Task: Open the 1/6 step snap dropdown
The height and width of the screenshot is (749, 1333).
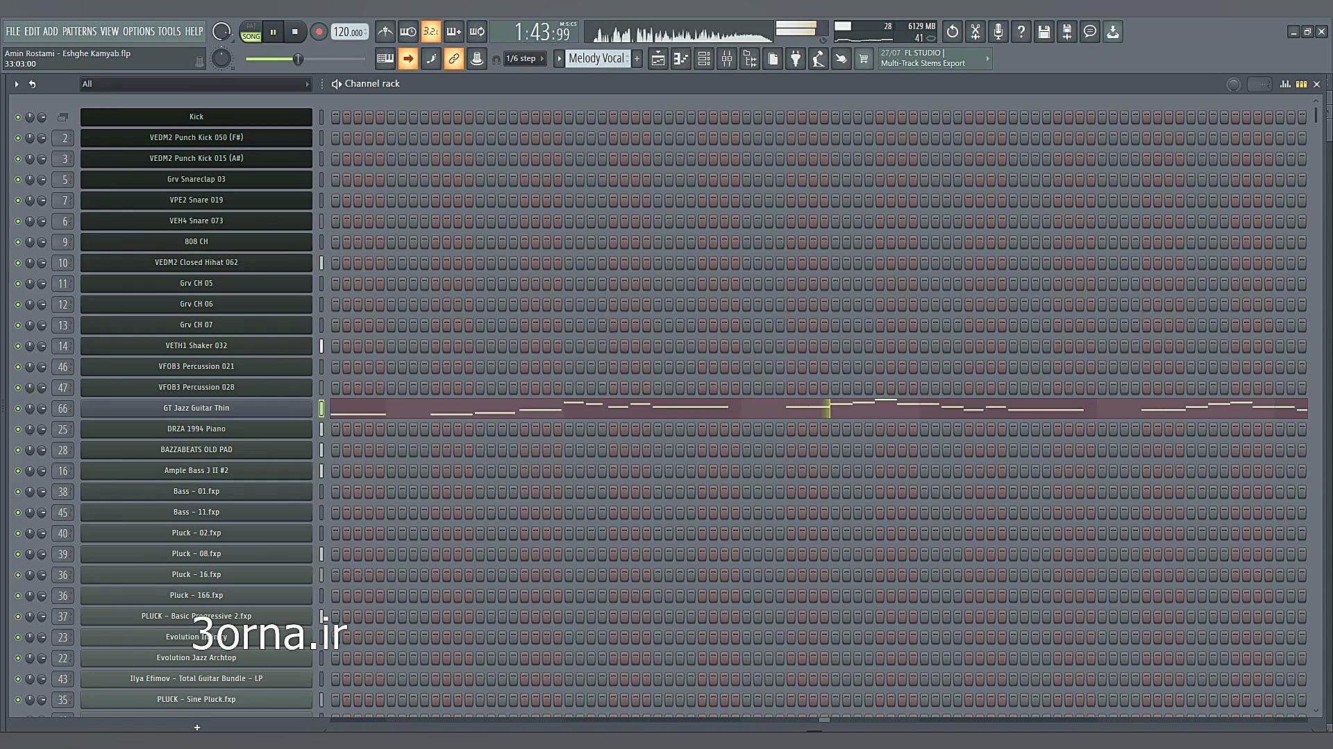Action: click(x=525, y=59)
